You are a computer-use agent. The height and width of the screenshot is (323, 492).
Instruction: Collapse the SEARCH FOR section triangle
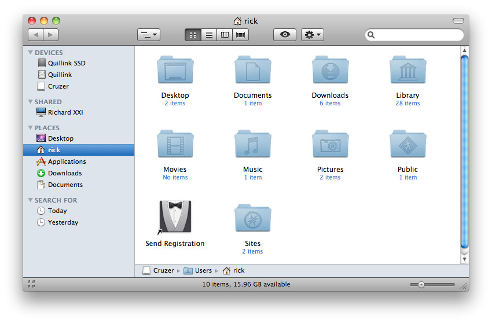pos(31,200)
